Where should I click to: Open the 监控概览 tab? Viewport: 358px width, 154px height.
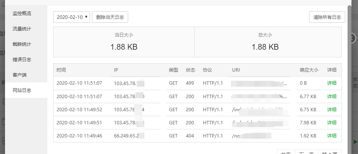[x=22, y=13]
